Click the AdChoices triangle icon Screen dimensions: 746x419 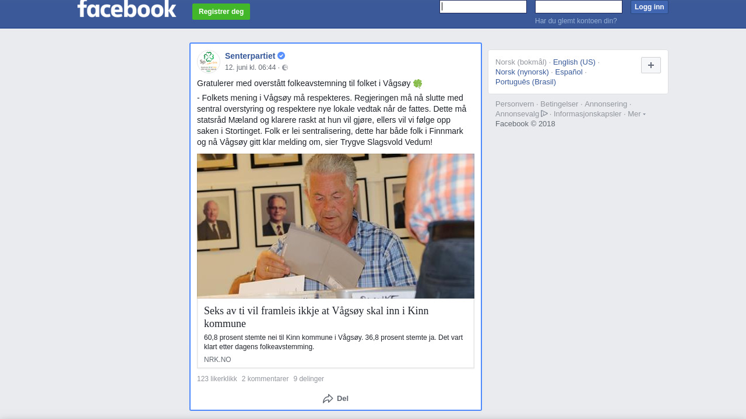(544, 113)
